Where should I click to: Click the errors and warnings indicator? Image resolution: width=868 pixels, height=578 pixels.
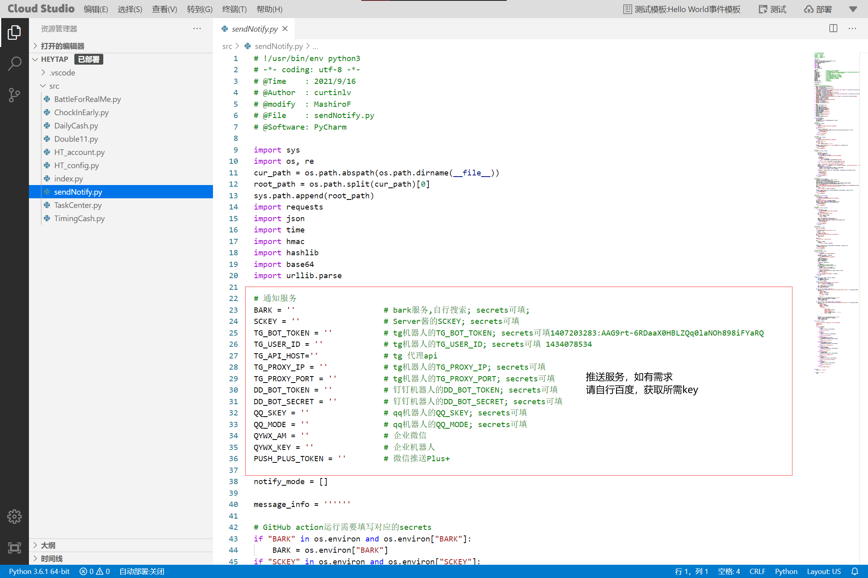(x=94, y=571)
